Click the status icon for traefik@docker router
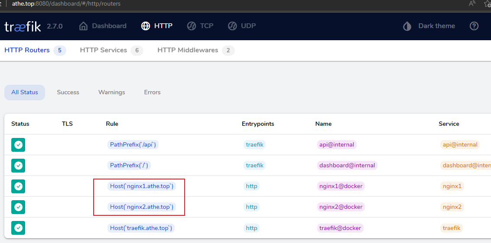 click(x=18, y=228)
